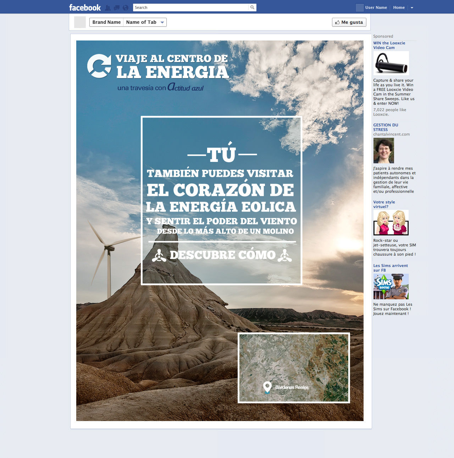This screenshot has height=458, width=454.
Task: Click the right turbine icon beside Descubre cómo
Action: pos(285,255)
